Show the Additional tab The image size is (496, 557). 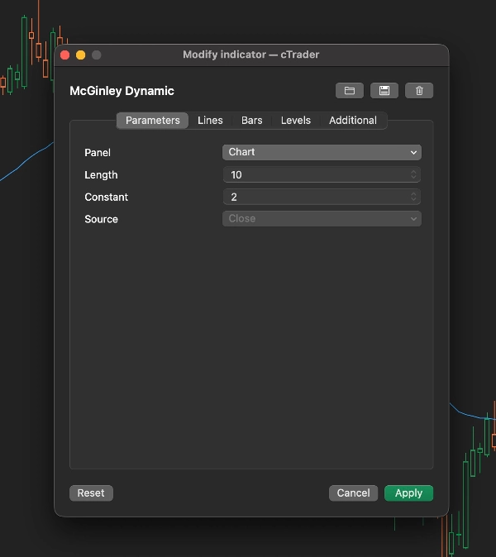(352, 121)
